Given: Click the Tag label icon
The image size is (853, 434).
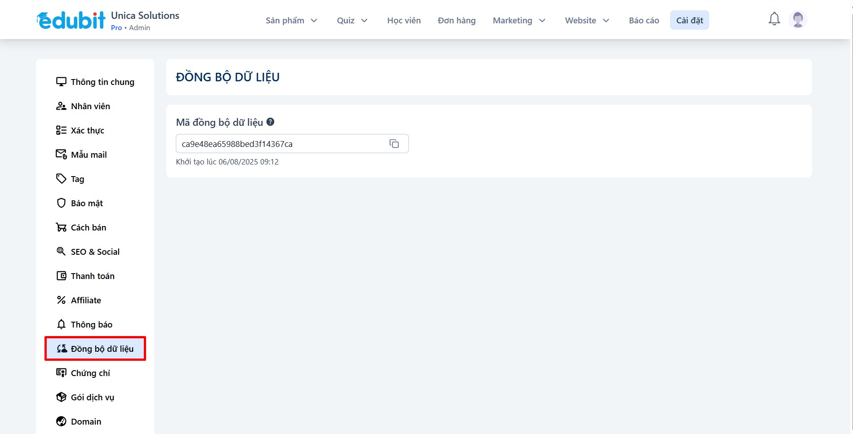Looking at the screenshot, I should click(61, 179).
